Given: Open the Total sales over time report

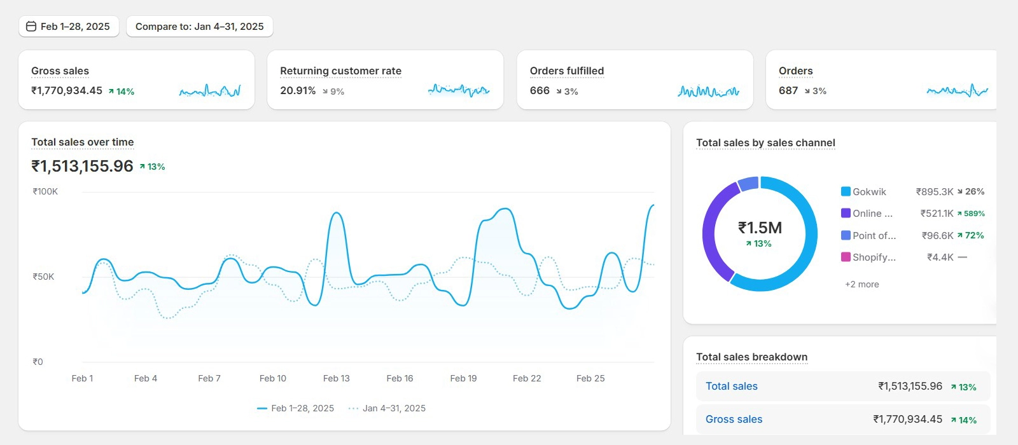Looking at the screenshot, I should 83,142.
